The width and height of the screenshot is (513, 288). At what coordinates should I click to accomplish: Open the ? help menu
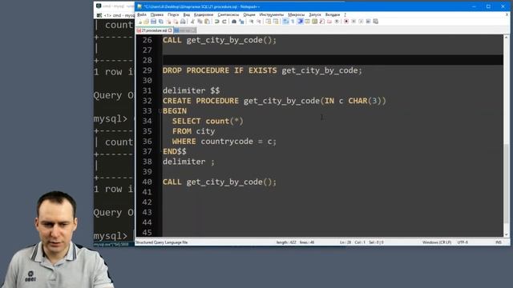(345, 14)
